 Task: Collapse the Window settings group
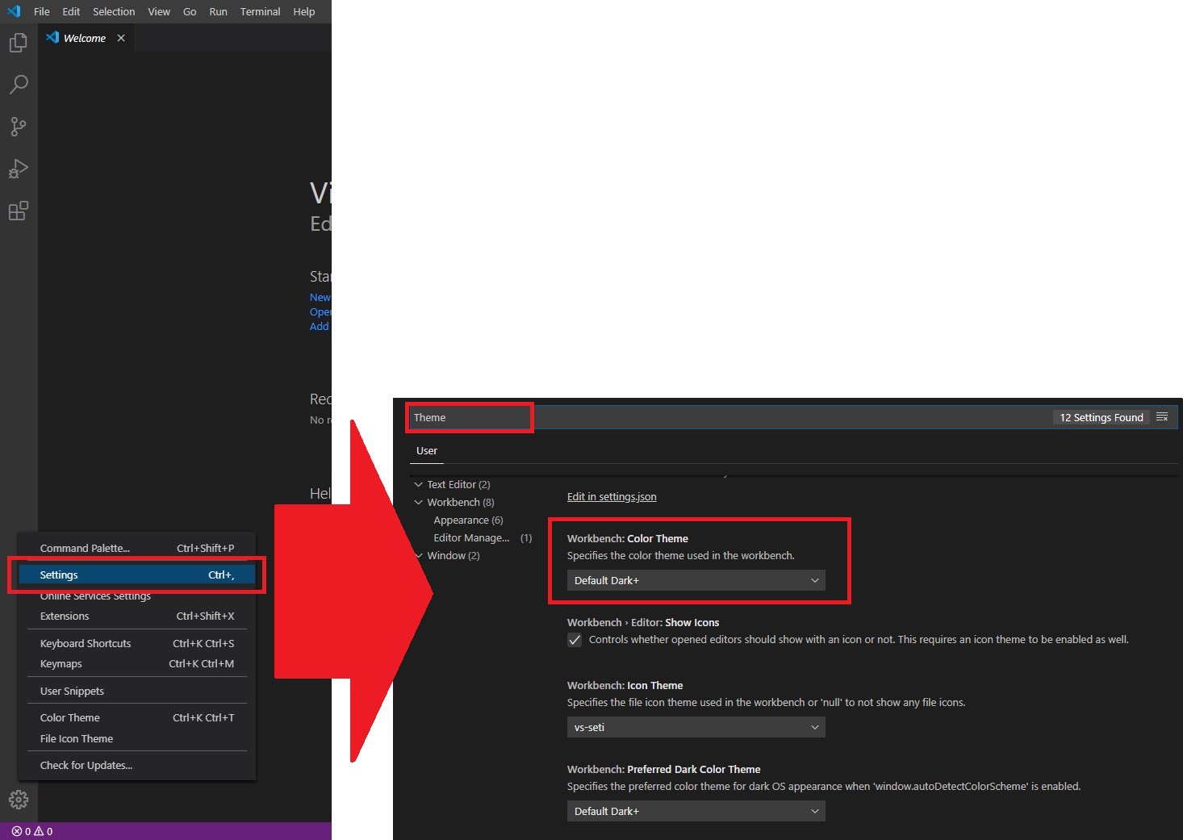point(418,556)
